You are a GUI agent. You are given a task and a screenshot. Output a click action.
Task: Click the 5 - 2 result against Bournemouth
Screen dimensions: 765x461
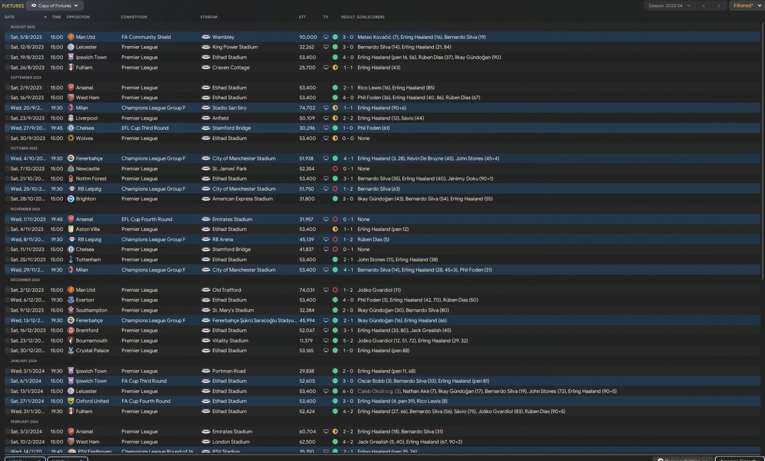348,341
